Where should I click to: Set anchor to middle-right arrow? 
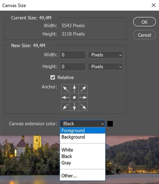click(83, 98)
